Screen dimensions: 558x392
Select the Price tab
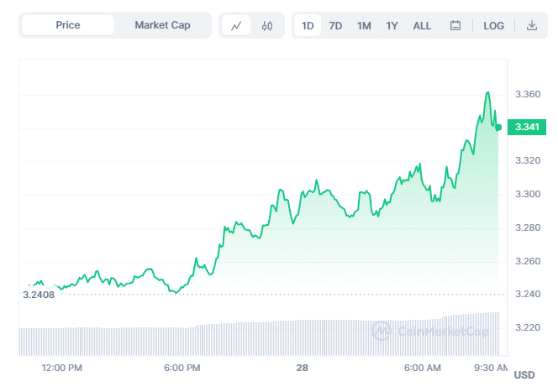click(x=68, y=25)
